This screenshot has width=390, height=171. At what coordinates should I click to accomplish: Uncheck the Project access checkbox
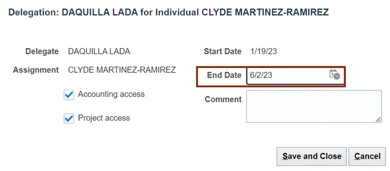coord(69,119)
